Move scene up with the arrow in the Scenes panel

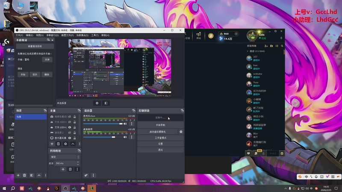39,175
